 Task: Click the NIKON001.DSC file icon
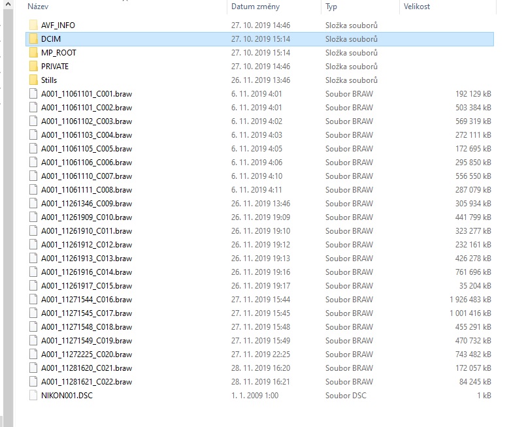(33, 396)
